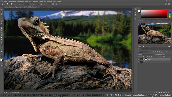The width and height of the screenshot is (172, 97).
Task: Select the Blur tool
Action: 2,37
